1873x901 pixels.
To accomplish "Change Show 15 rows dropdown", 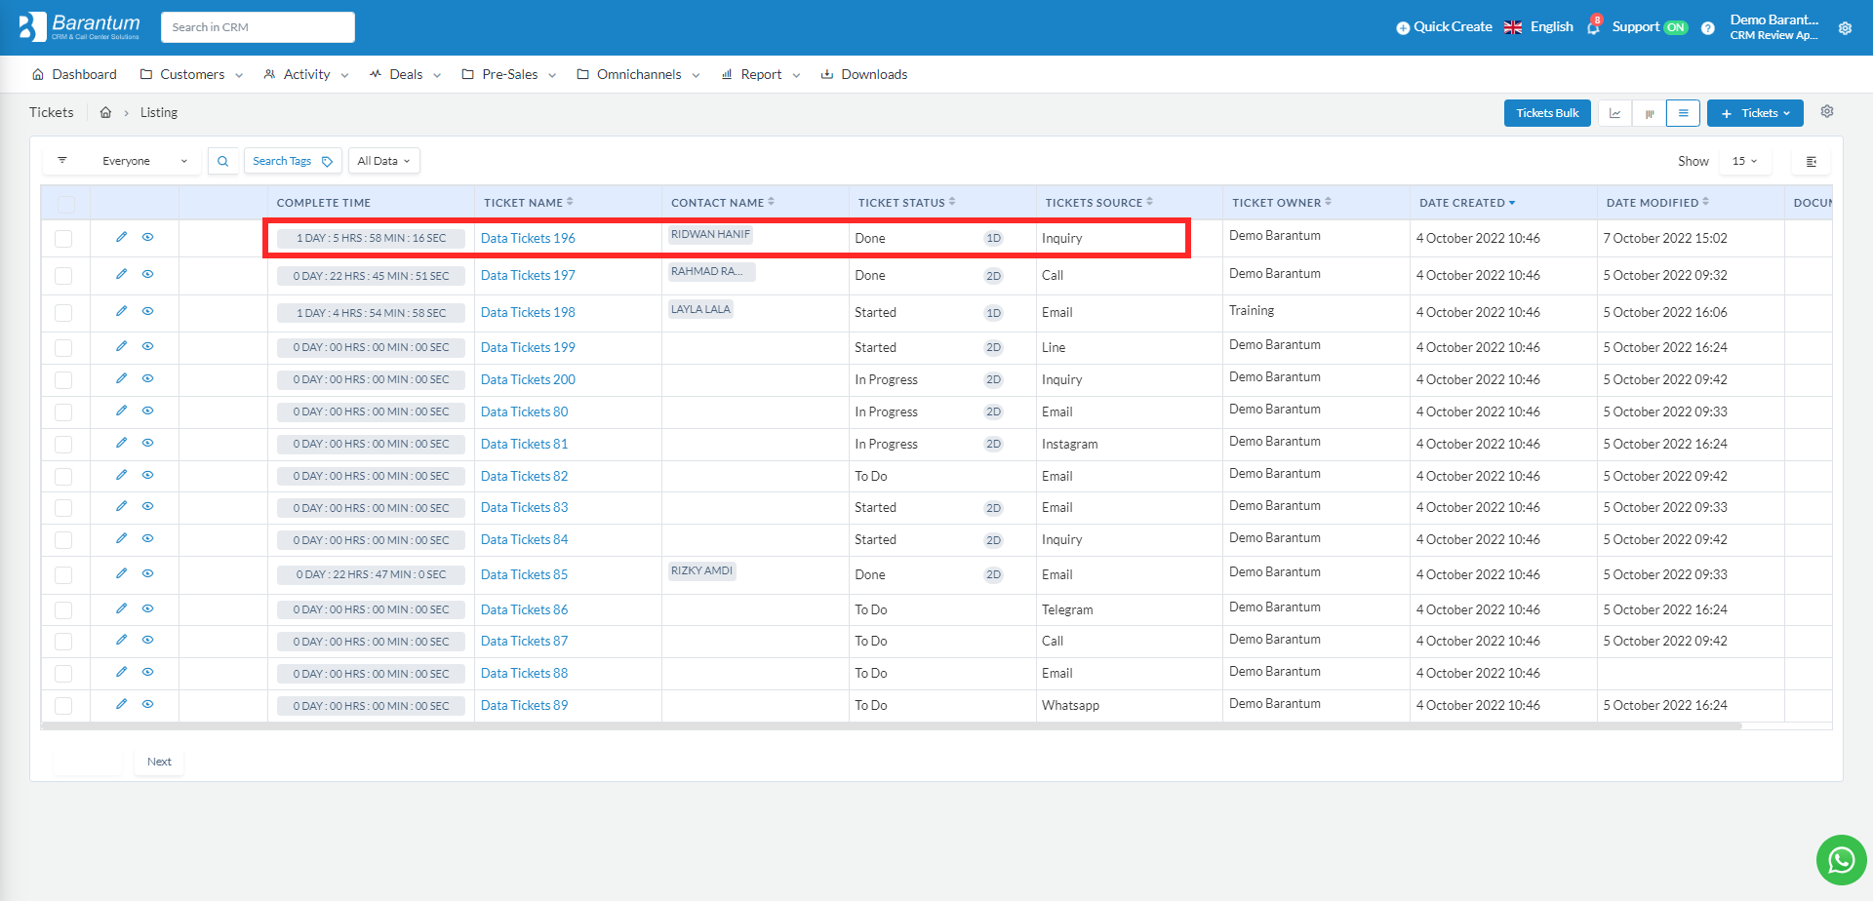I will (1744, 161).
